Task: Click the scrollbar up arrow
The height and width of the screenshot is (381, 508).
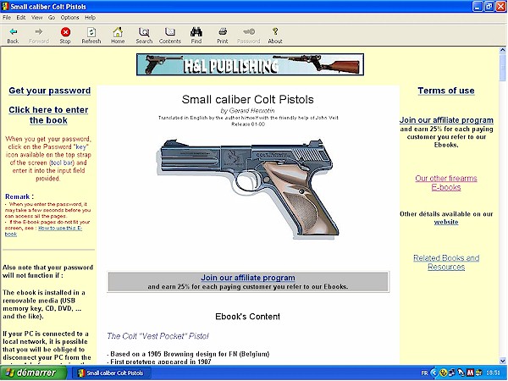Action: pyautogui.click(x=502, y=50)
